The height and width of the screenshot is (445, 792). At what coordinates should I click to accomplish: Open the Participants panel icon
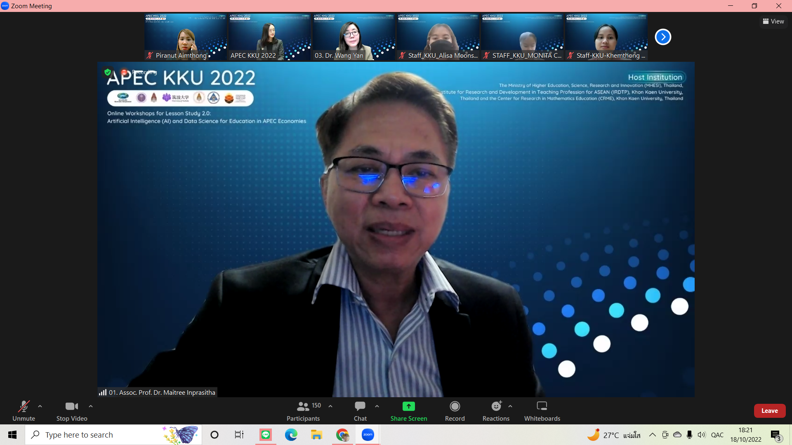point(303,407)
